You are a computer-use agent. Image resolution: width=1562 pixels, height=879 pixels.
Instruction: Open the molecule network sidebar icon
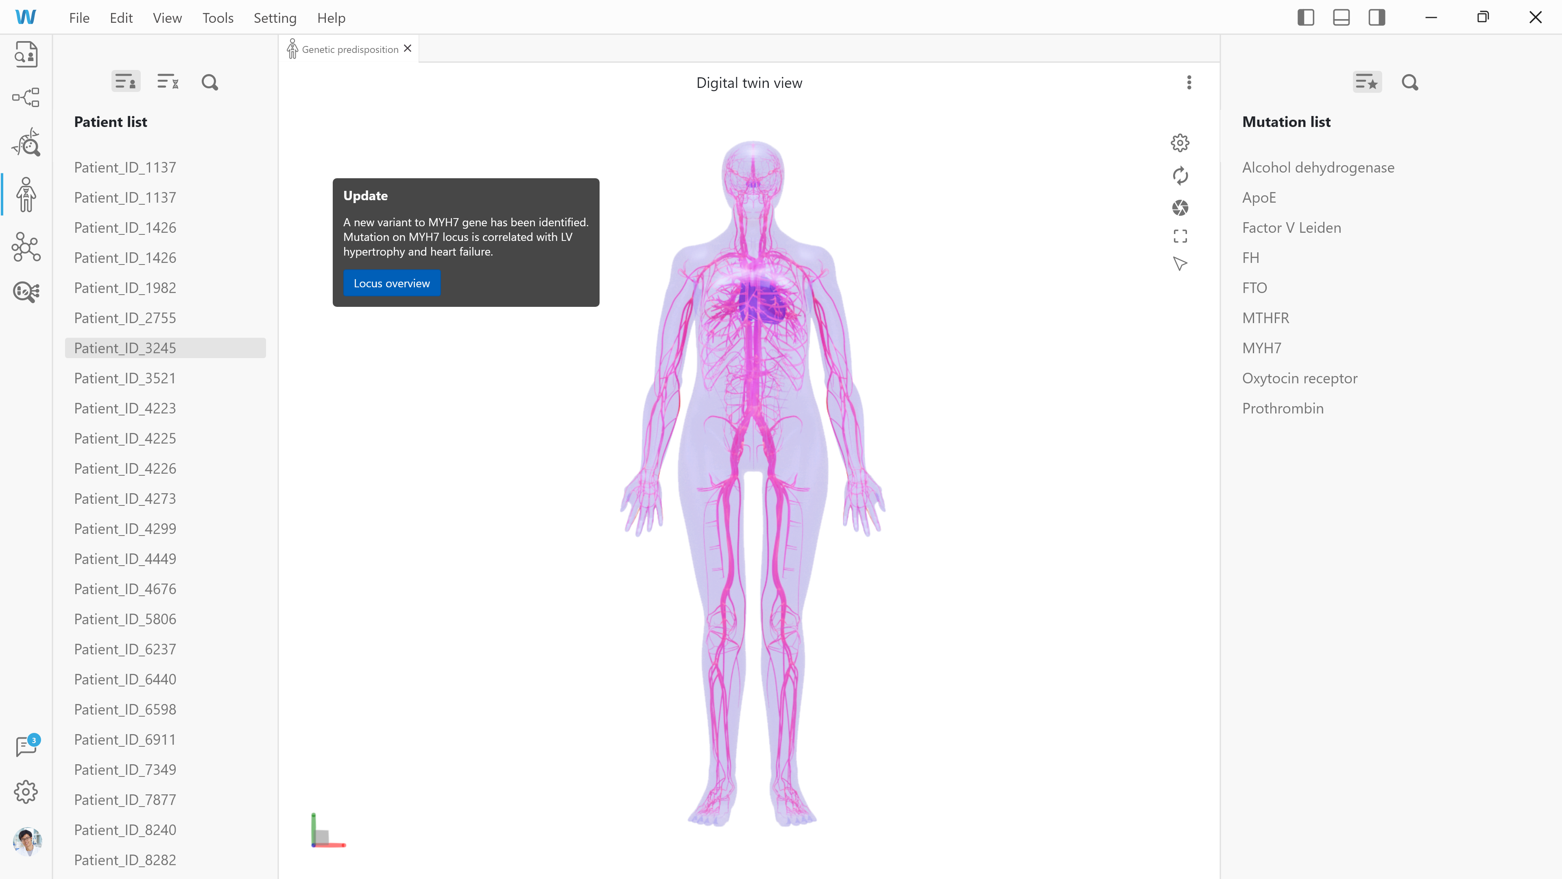(26, 247)
